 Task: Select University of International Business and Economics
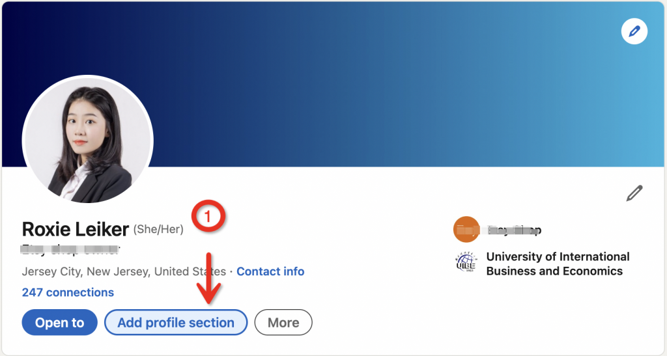coord(558,256)
